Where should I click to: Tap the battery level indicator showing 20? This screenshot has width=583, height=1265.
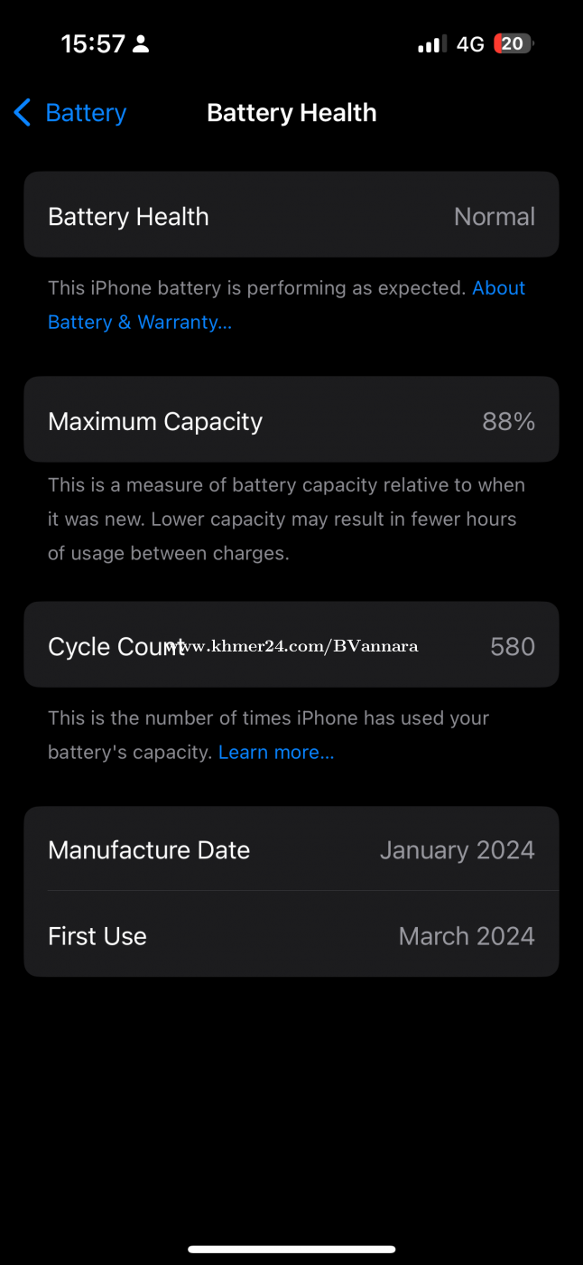click(x=513, y=44)
